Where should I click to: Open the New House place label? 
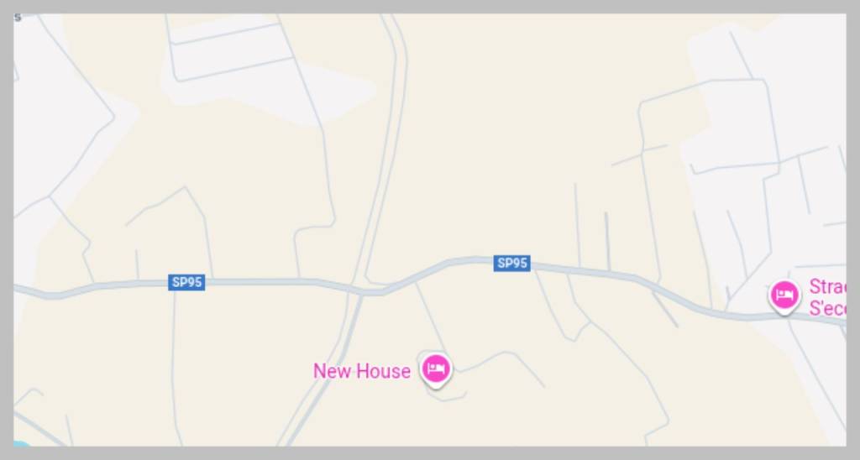tap(361, 371)
